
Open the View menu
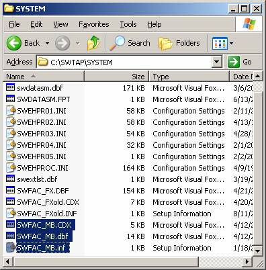coord(60,24)
